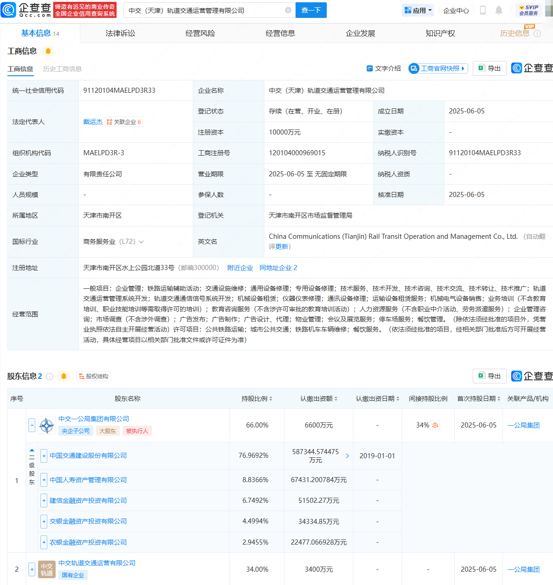Open 中交轨道交通运营有限公司 link
The height and width of the screenshot is (585, 553).
[x=97, y=563]
